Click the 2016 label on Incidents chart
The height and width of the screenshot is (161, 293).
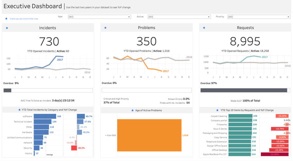(87, 72)
